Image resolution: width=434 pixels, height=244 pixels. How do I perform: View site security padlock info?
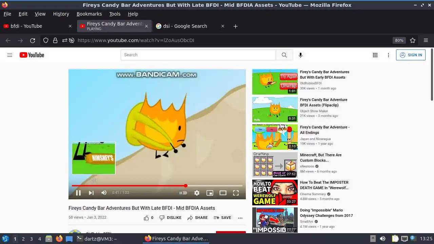55,40
